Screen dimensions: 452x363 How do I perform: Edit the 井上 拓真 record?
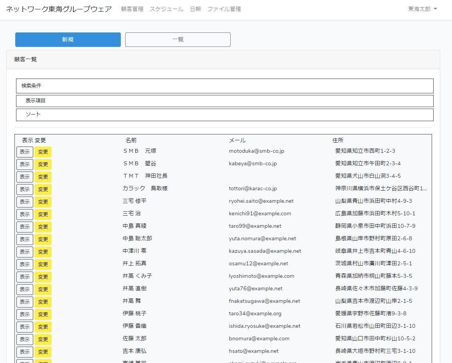(43, 265)
